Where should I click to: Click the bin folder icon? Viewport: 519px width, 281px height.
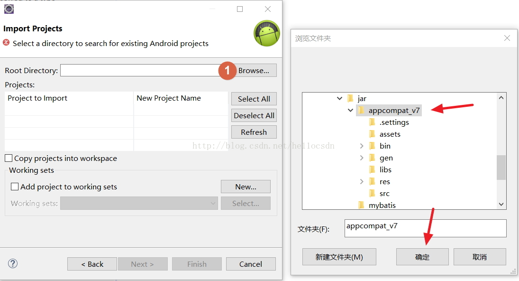click(372, 146)
